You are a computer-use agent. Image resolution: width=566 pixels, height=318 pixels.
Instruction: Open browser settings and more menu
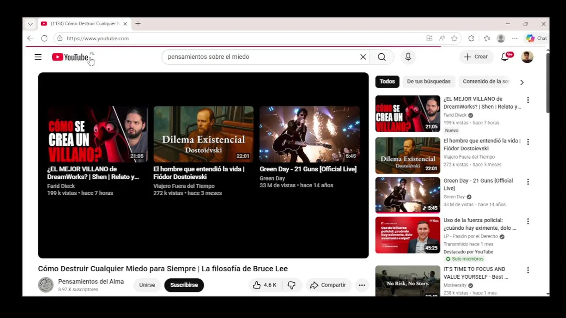point(515,38)
